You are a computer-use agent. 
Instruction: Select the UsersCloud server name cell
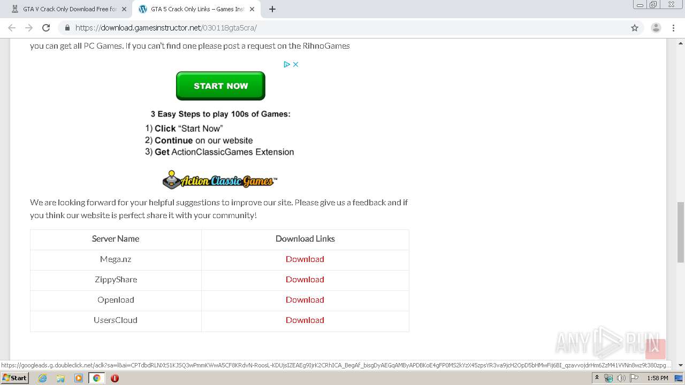116,320
